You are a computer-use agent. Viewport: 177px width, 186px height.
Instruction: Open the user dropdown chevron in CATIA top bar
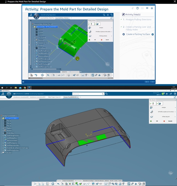click(x=160, y=95)
